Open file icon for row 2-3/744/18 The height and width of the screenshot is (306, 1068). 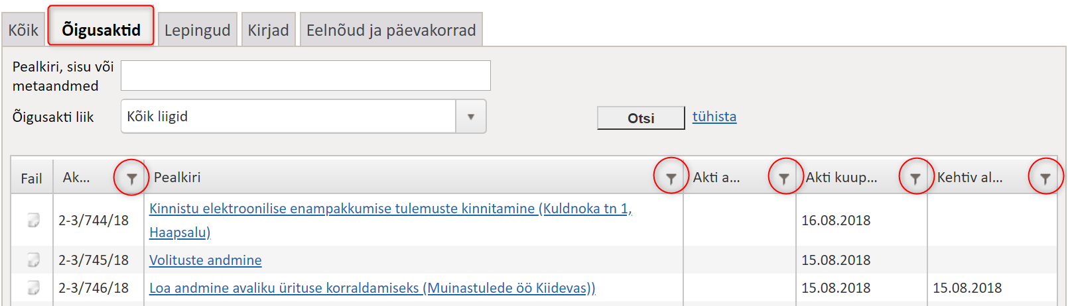point(33,220)
